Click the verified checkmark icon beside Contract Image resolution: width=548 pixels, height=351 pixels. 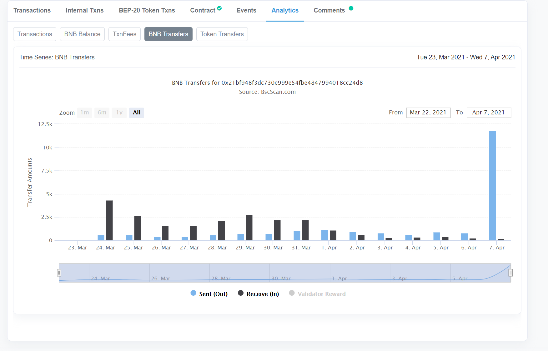click(x=219, y=8)
